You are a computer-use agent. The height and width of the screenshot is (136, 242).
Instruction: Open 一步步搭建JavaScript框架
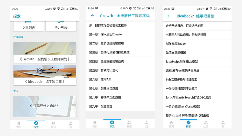coord(197,106)
